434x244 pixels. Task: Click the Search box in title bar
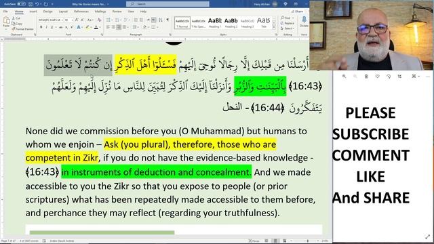tap(167, 4)
